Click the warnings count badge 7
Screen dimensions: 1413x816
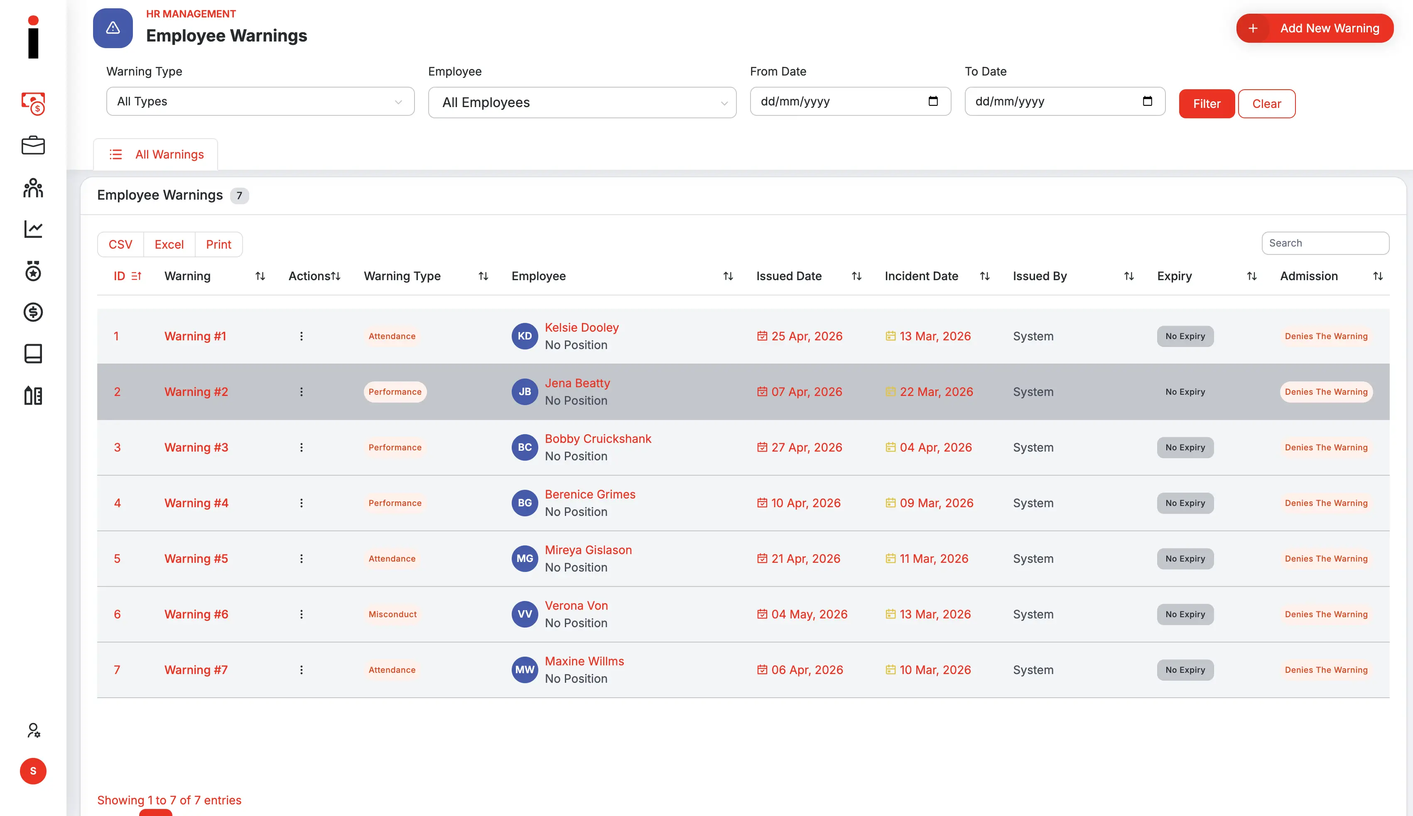[239, 195]
